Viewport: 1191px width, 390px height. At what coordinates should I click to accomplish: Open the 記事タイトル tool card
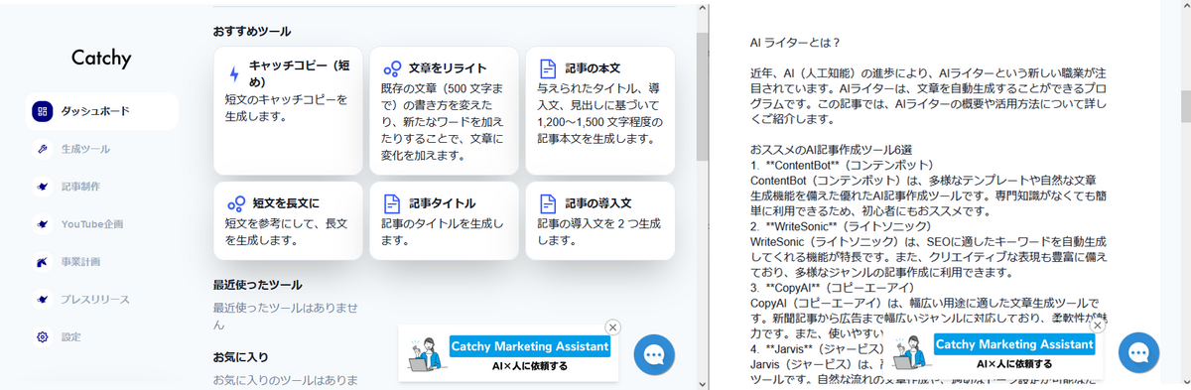point(444,220)
